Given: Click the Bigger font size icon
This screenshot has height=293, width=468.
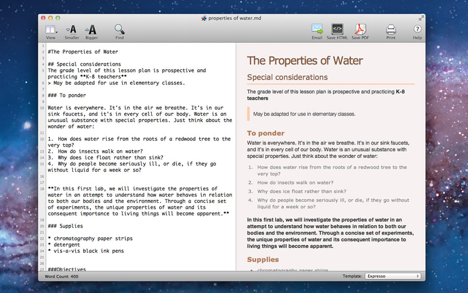Looking at the screenshot, I should coord(92,30).
